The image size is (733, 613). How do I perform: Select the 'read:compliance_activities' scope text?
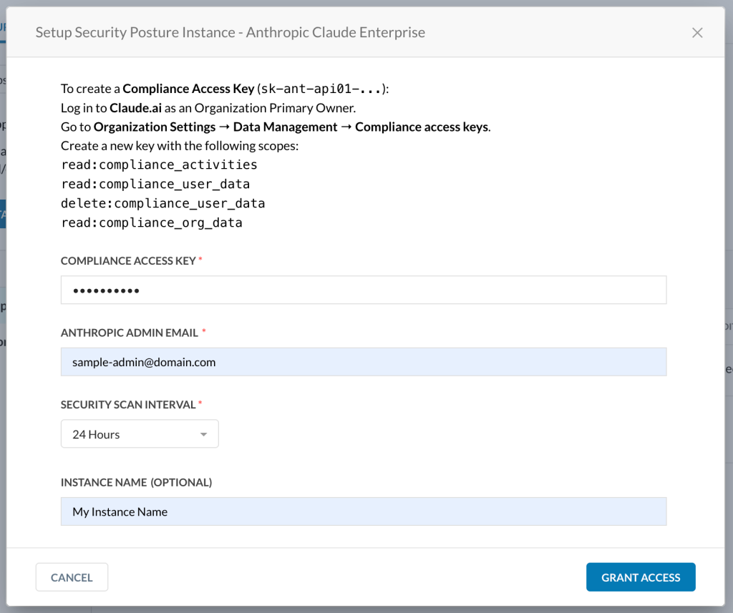pyautogui.click(x=159, y=165)
